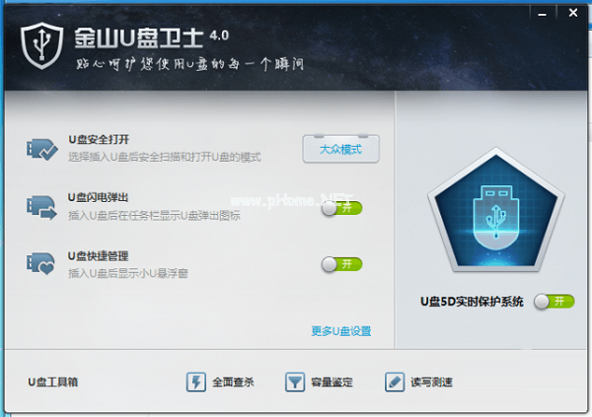Toggle the U盘快捷管理 switch

tap(342, 264)
